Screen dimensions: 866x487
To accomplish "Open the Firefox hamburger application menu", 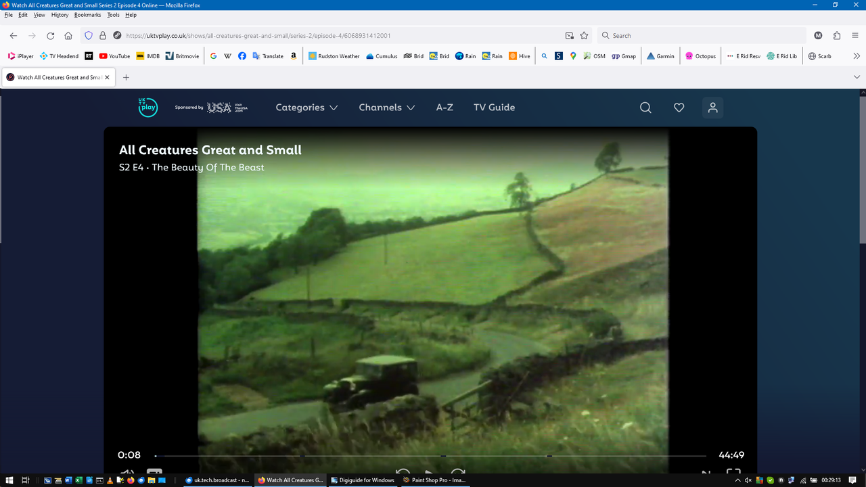I will [x=855, y=36].
